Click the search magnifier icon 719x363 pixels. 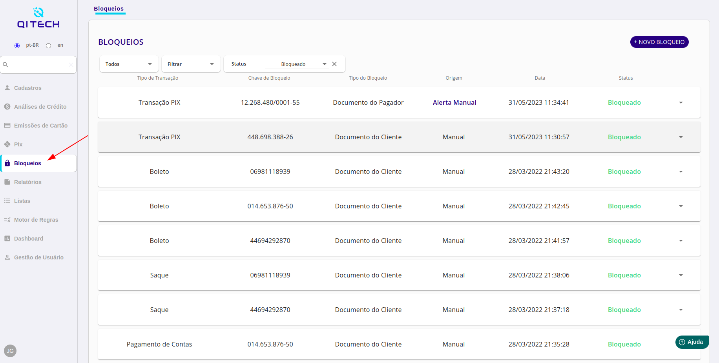coord(5,65)
